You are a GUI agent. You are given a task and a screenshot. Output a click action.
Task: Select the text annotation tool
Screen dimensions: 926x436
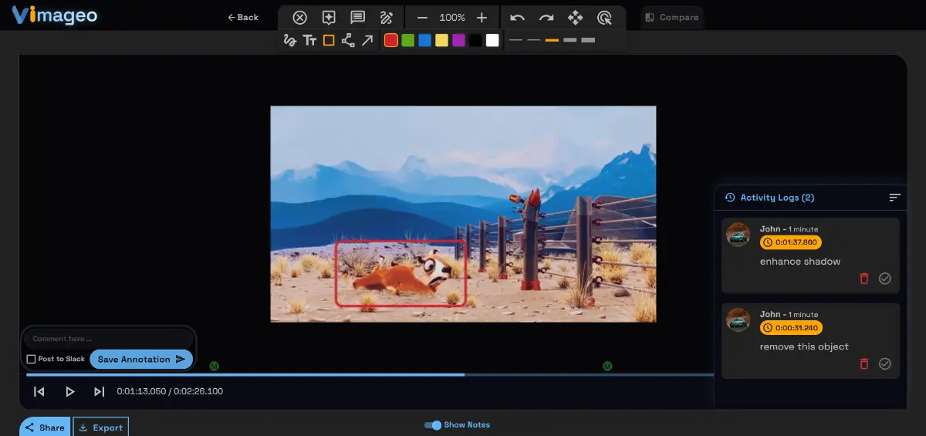pos(309,40)
